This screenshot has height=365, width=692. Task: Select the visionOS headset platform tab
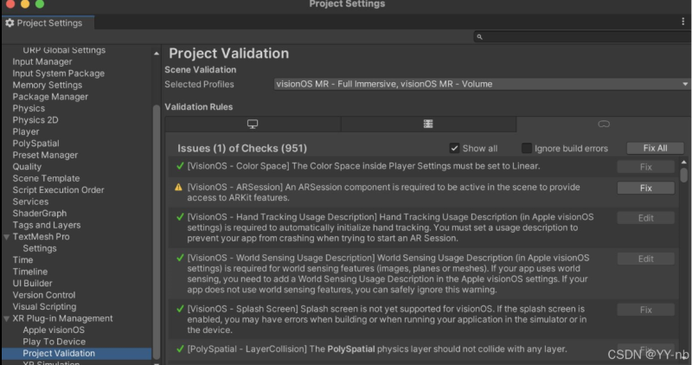[x=603, y=125]
